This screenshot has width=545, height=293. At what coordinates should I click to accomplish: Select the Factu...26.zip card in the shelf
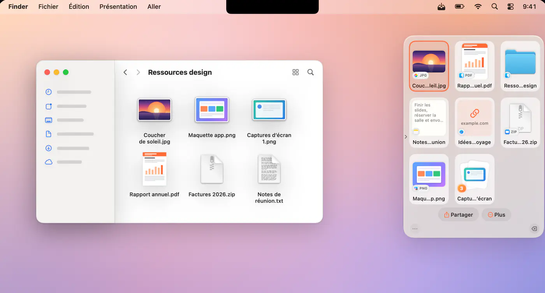pos(520,123)
